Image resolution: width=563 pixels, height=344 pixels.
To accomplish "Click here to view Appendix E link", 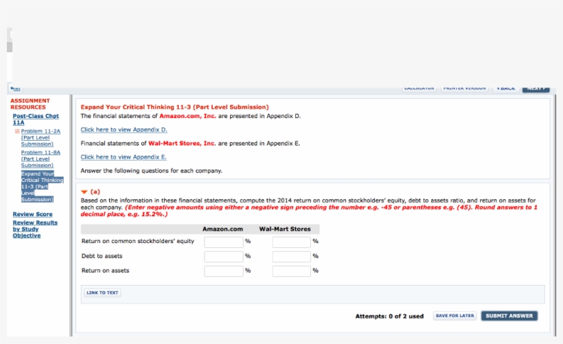I will [124, 157].
